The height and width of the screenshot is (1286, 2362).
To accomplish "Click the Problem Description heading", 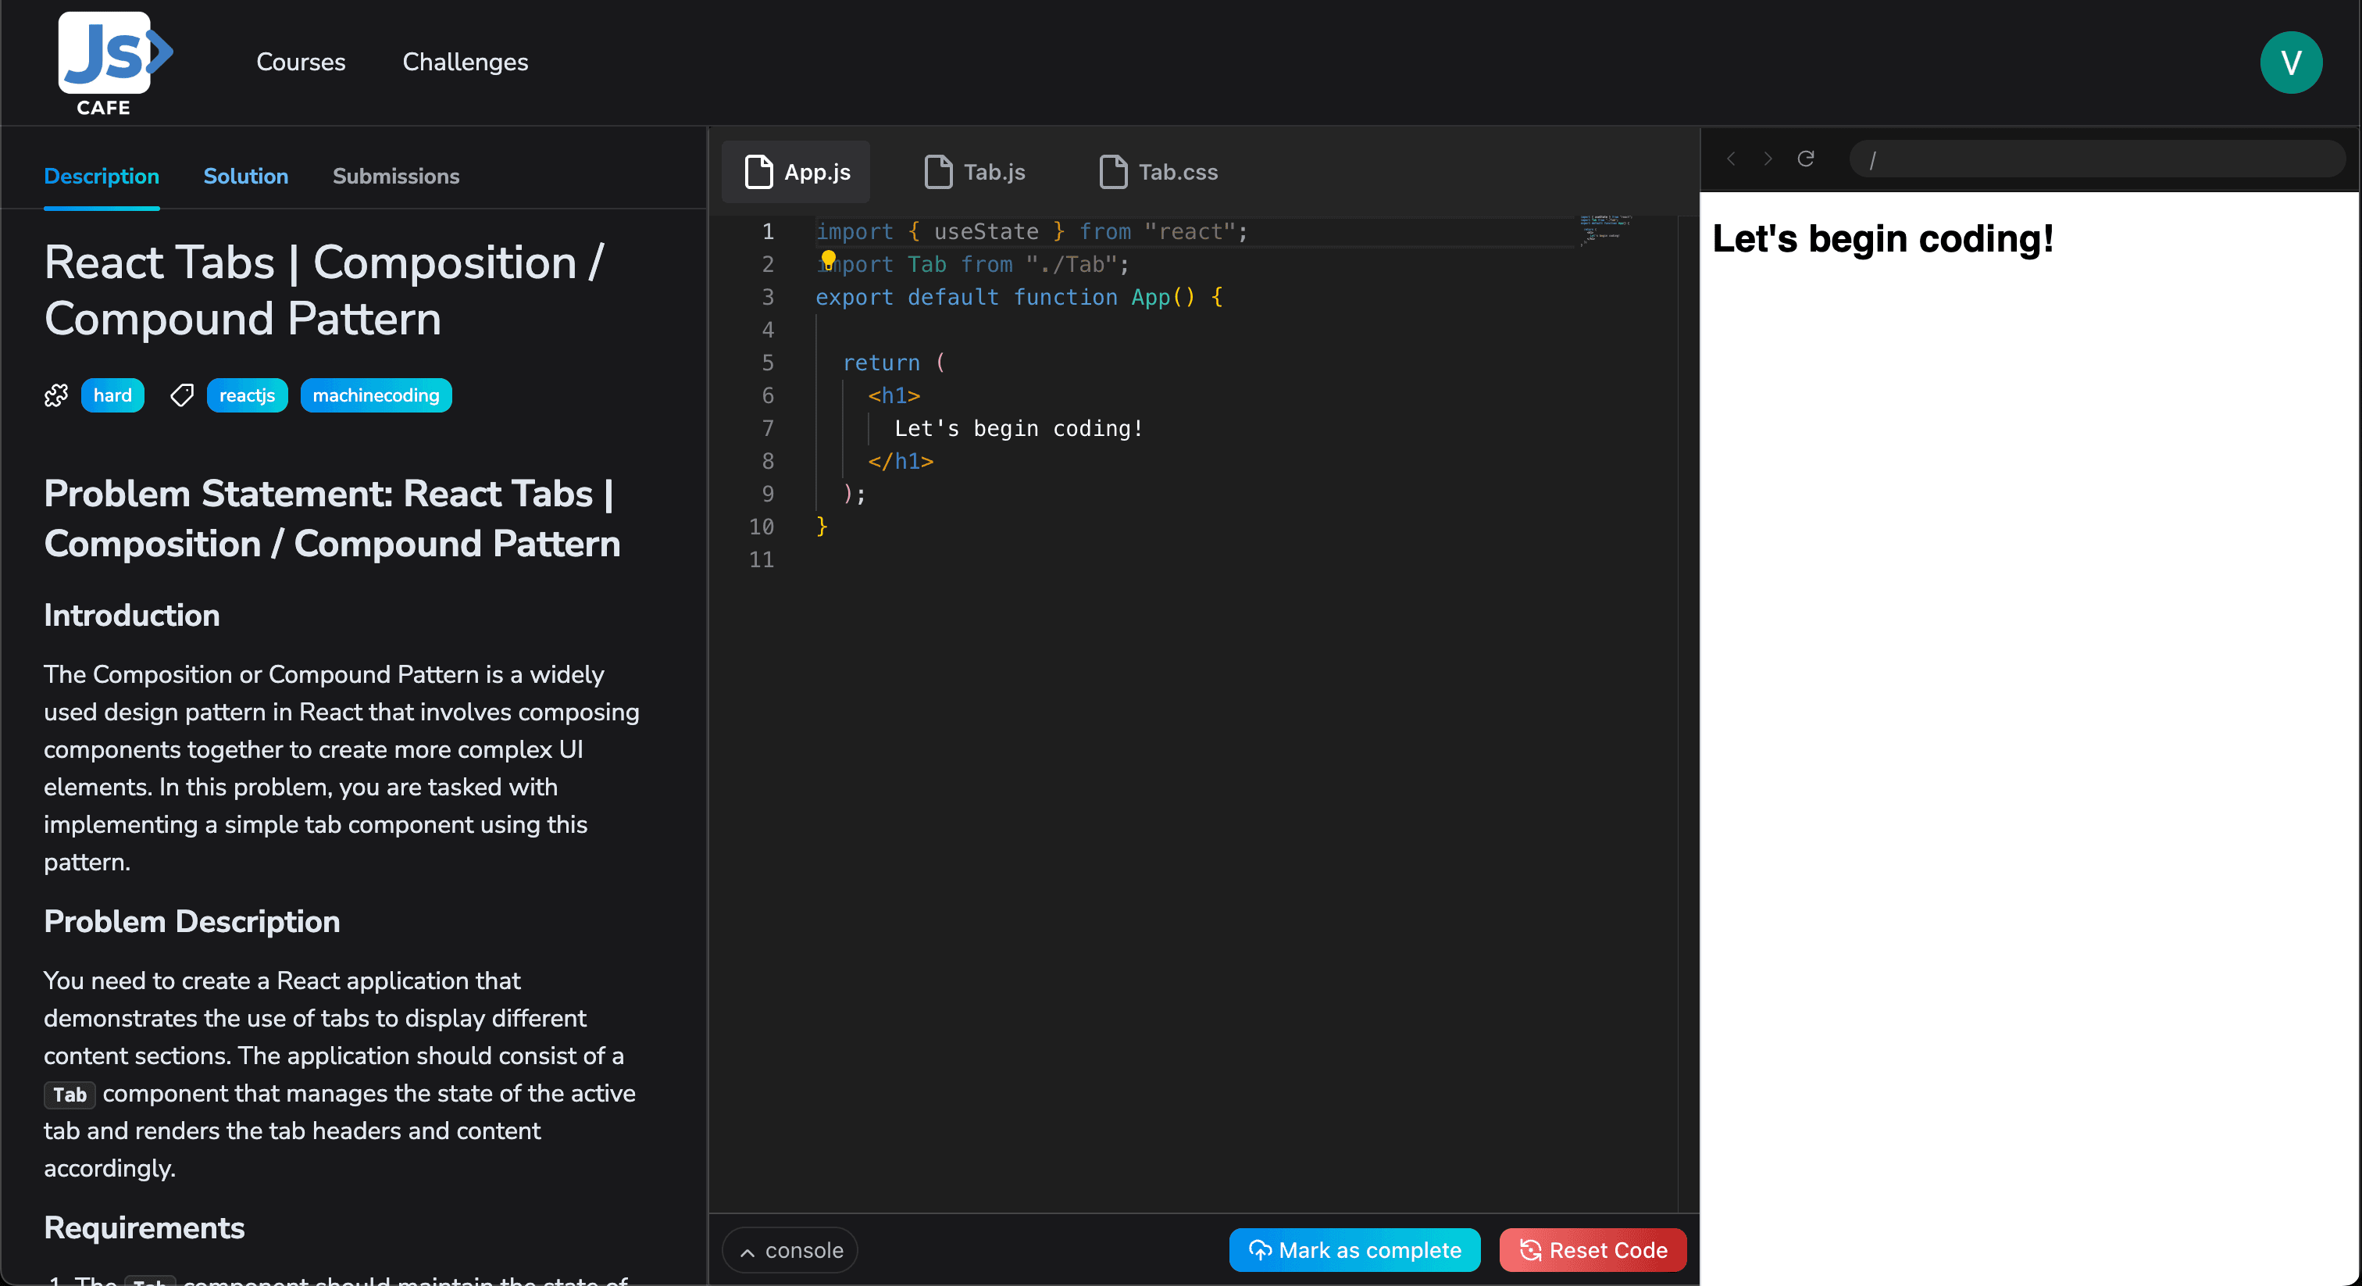I will (191, 922).
